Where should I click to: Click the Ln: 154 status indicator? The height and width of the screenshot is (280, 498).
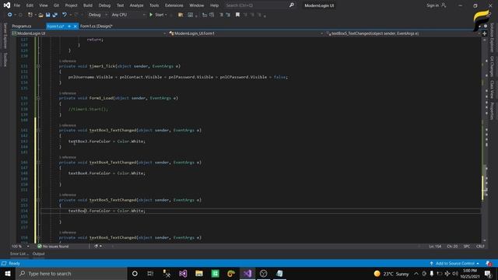coord(435,246)
